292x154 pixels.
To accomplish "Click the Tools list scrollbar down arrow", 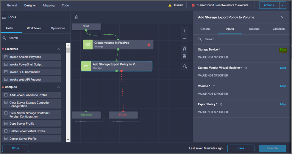I will coord(68,140).
